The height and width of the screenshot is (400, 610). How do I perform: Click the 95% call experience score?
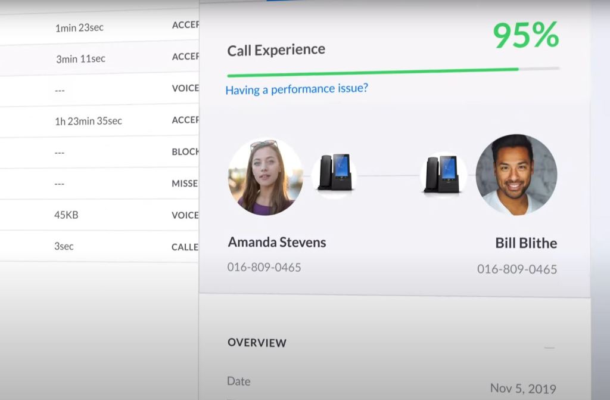point(526,35)
